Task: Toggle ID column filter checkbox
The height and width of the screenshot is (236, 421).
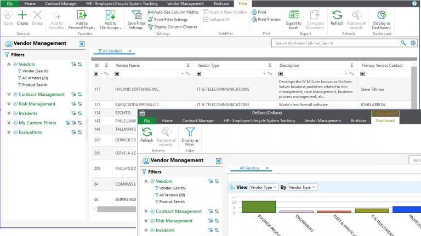Action: point(96,73)
